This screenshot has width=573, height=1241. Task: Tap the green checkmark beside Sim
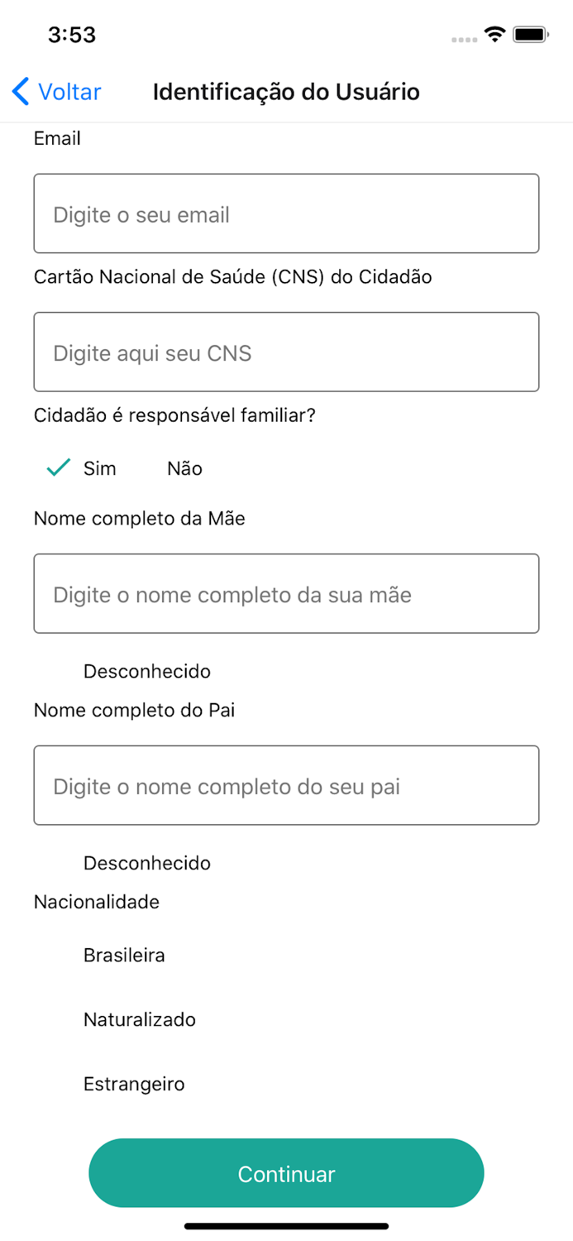click(x=57, y=467)
